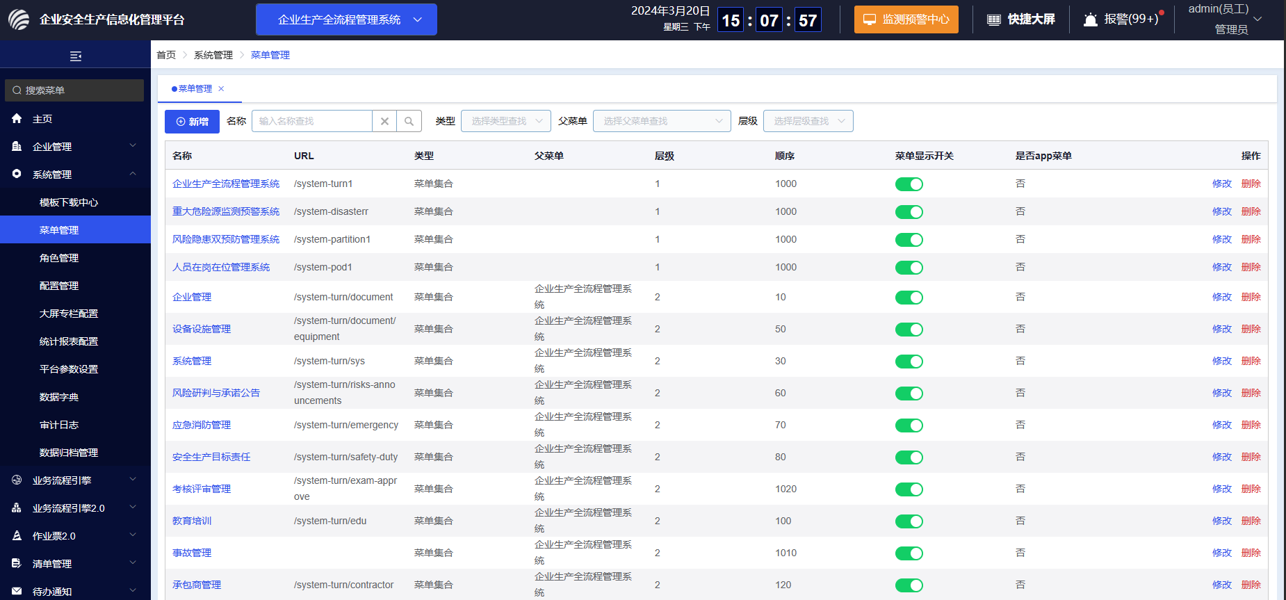Screen dimensions: 1286x600
Task: Open the 监测预警中心 button
Action: (x=906, y=19)
